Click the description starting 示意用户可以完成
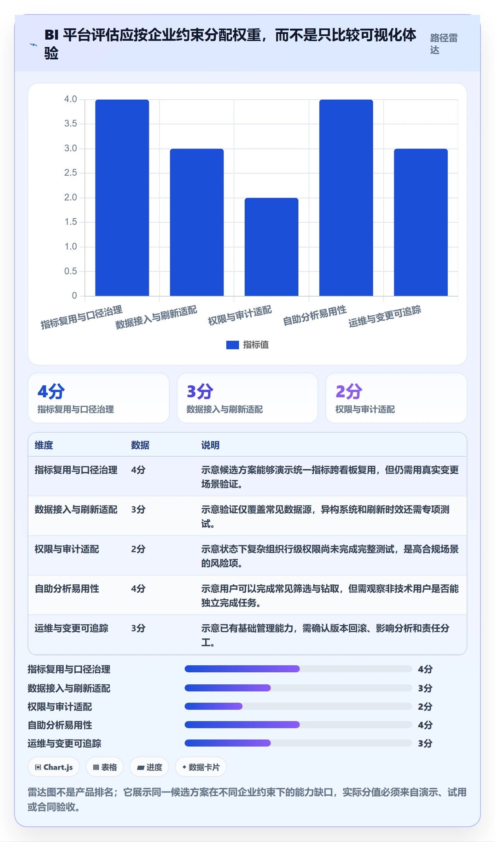 click(x=330, y=596)
